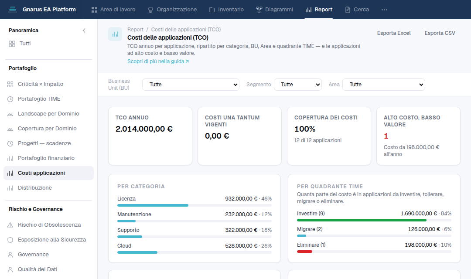Open the Business Unit (BU) dropdown

tap(191, 85)
